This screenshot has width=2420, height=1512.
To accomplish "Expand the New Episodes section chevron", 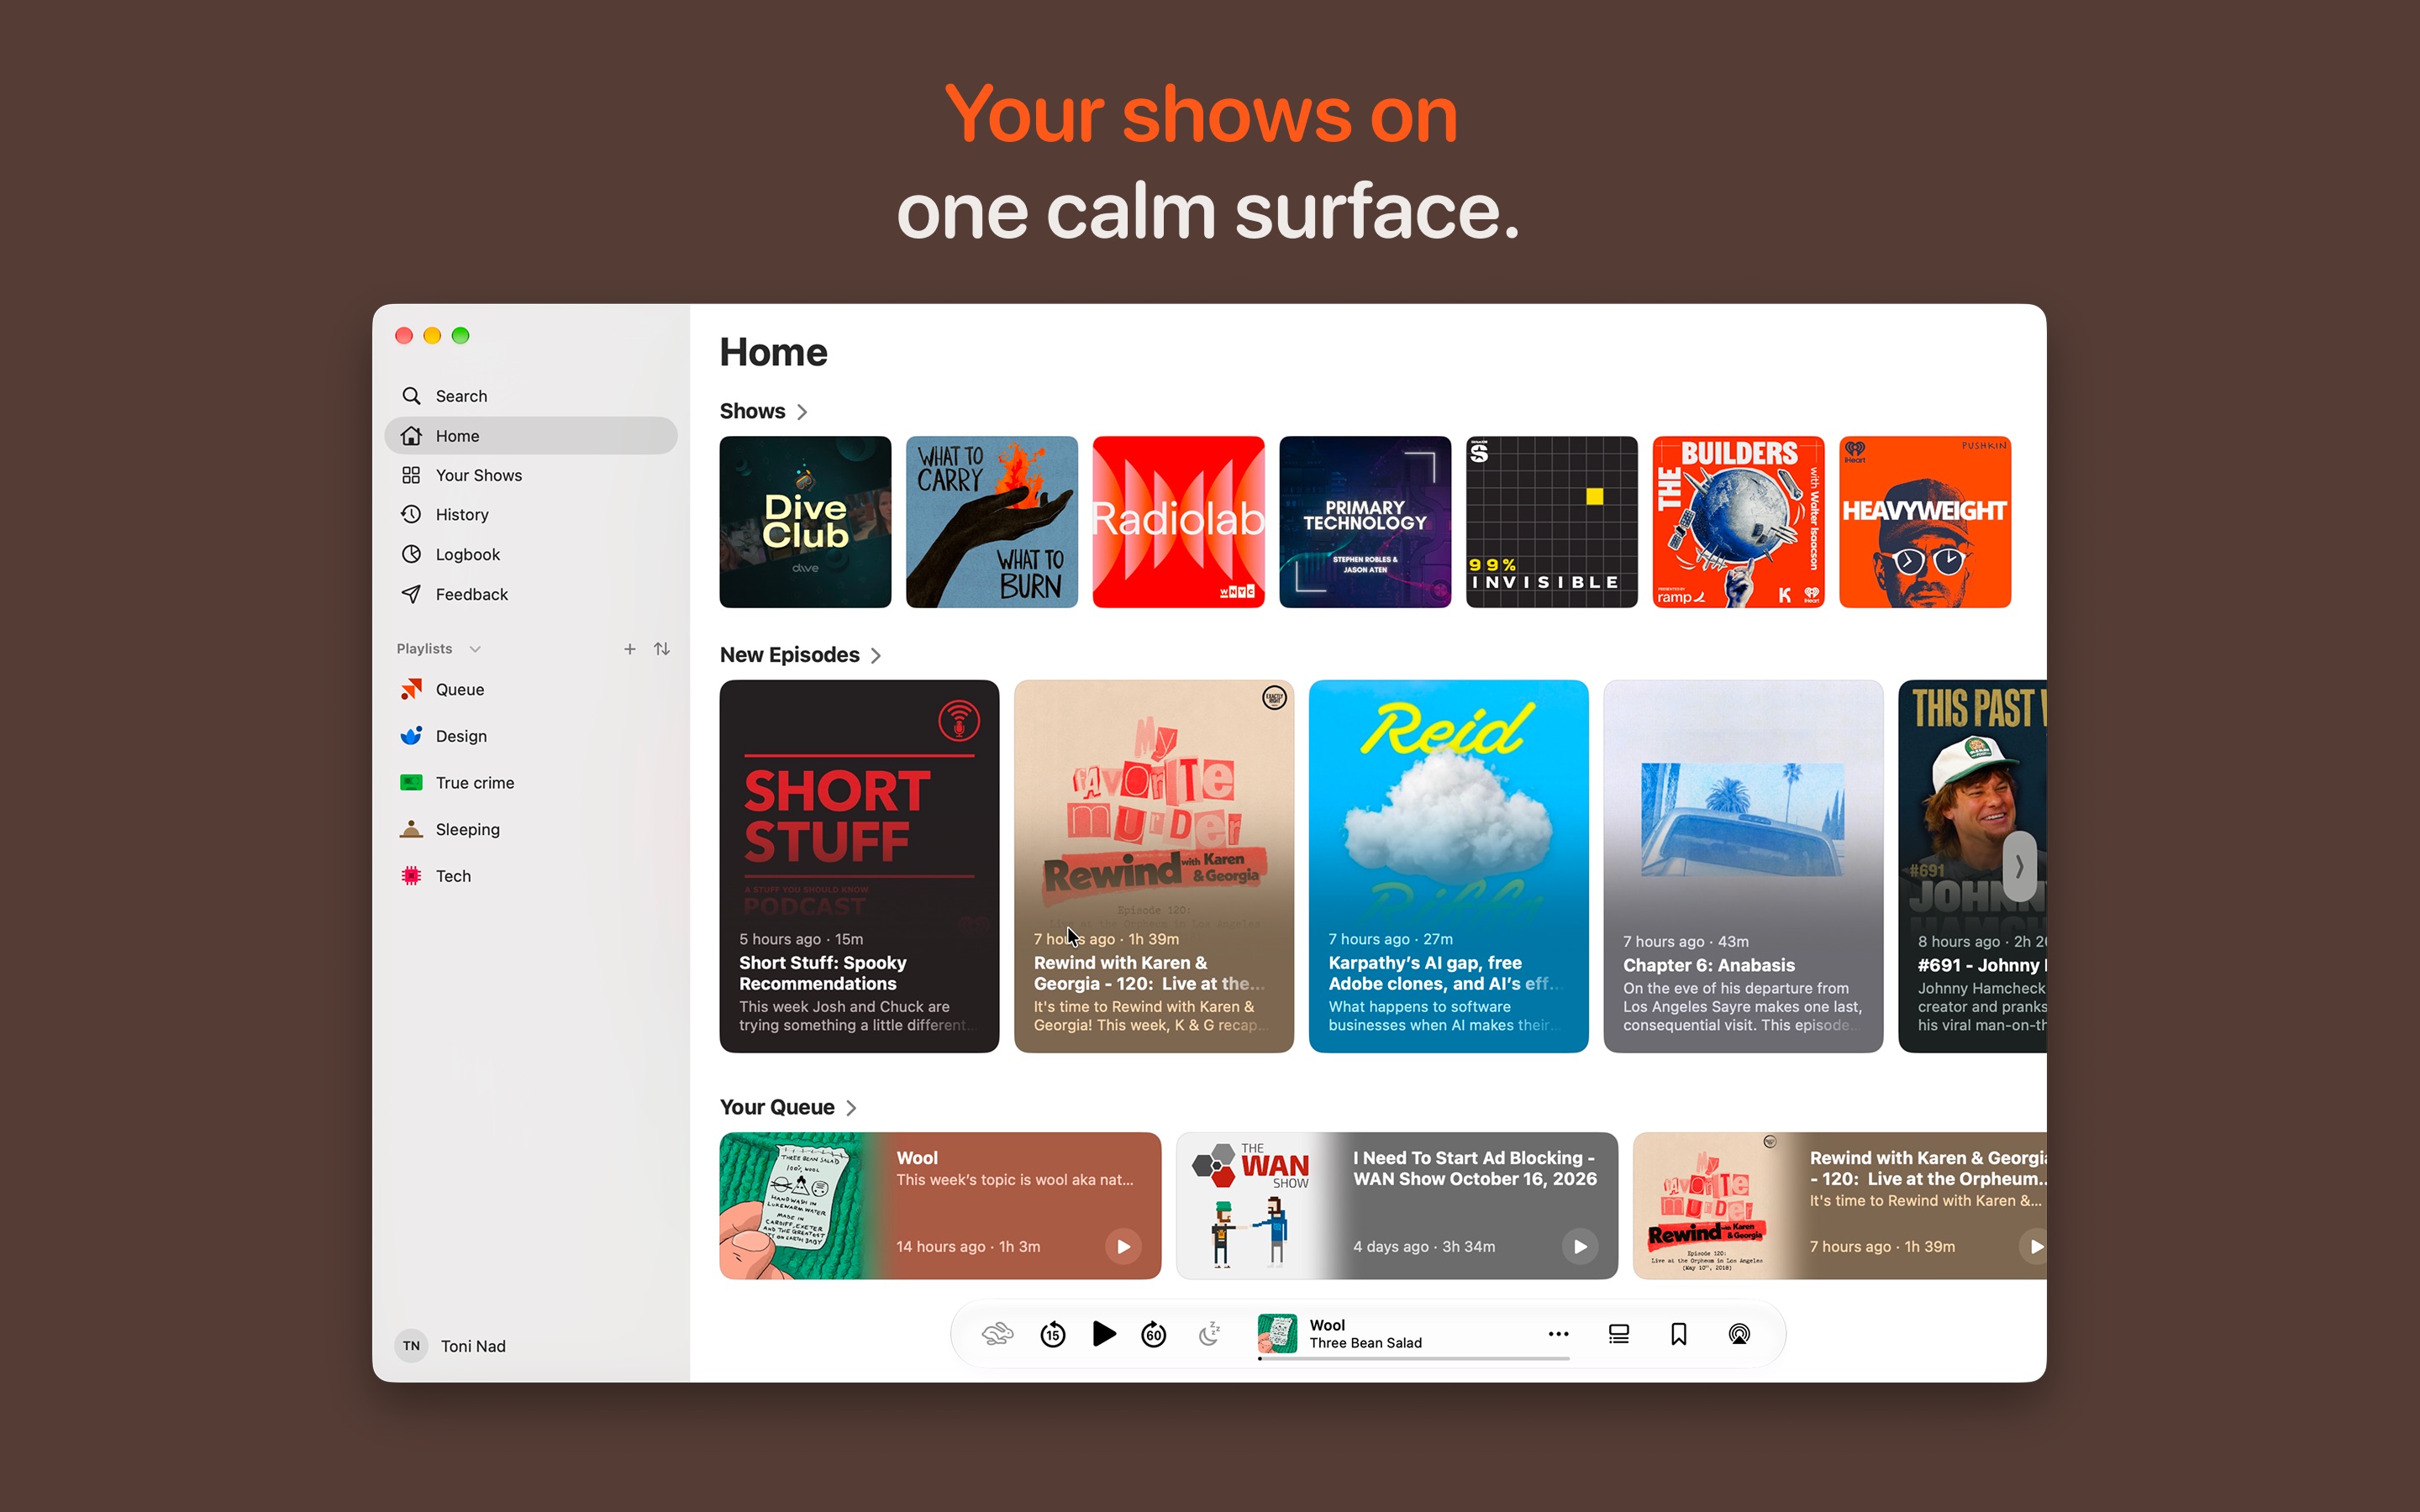I will point(876,656).
